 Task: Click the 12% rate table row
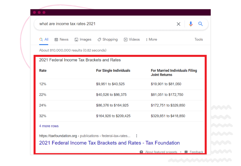(x=121, y=84)
